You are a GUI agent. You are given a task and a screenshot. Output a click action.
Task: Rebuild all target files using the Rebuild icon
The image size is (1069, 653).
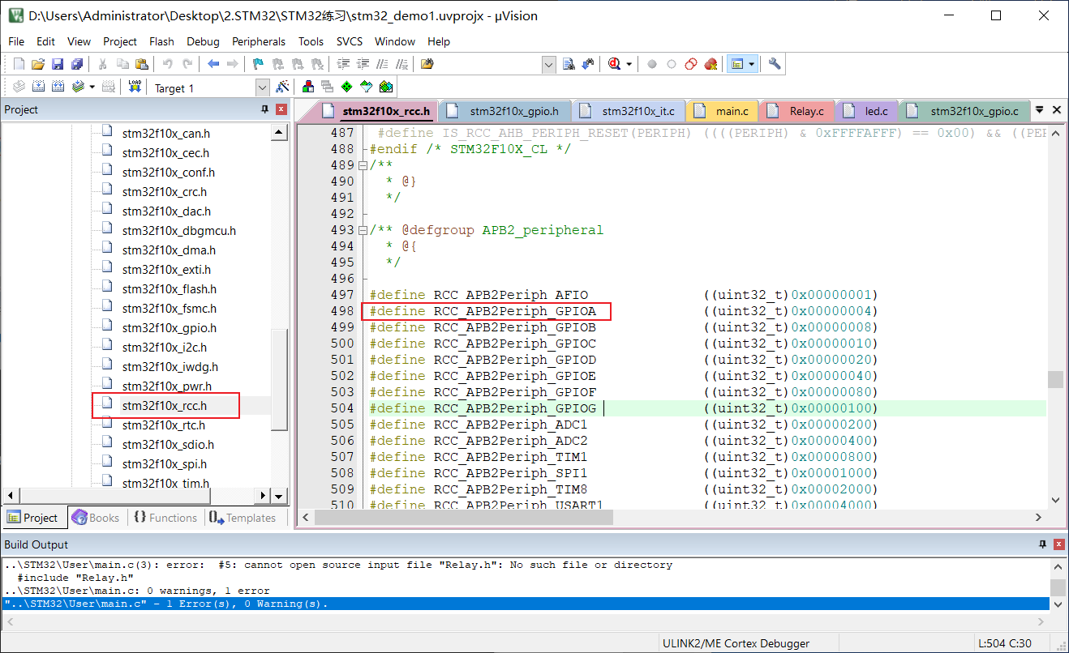[58, 87]
